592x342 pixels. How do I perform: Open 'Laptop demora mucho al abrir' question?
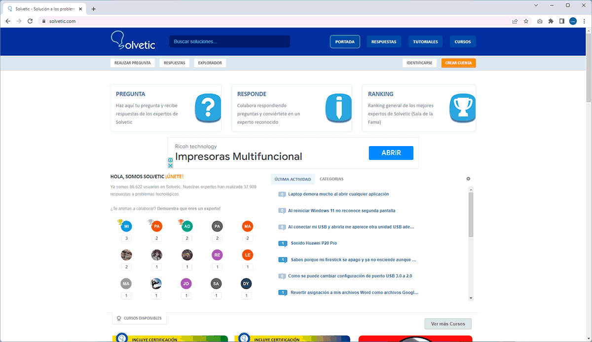click(x=338, y=194)
